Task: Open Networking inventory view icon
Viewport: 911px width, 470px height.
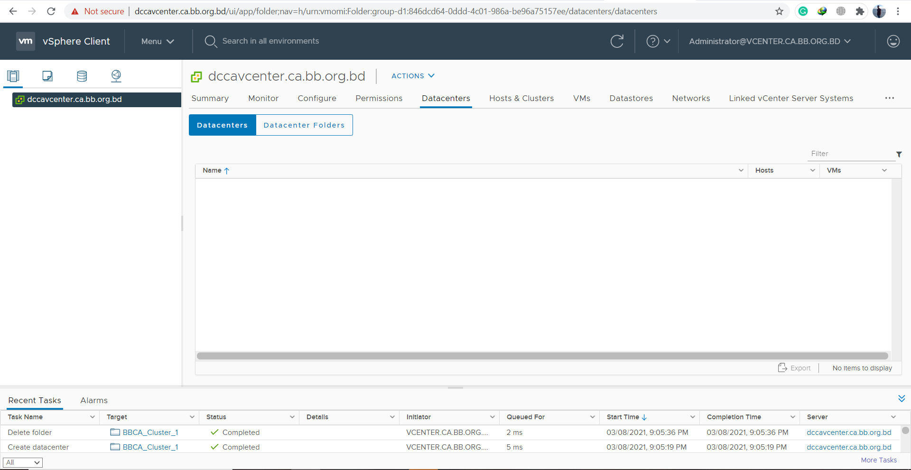Action: click(116, 76)
